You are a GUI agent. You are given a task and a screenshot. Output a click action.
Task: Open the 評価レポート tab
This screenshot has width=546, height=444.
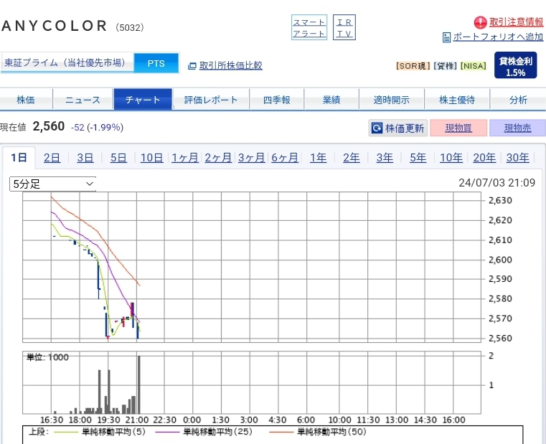(211, 100)
